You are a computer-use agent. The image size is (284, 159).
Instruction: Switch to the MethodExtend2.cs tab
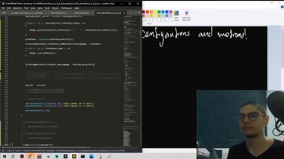[x=58, y=13]
